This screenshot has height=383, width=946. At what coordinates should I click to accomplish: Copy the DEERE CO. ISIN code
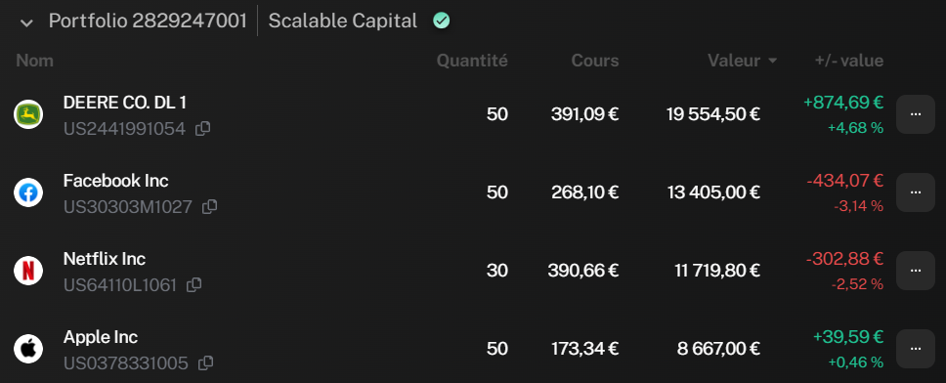[x=203, y=128]
